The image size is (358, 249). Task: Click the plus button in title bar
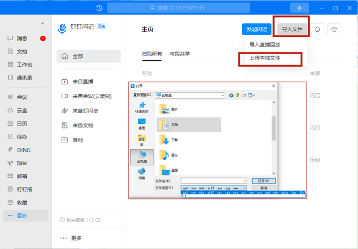(299, 8)
